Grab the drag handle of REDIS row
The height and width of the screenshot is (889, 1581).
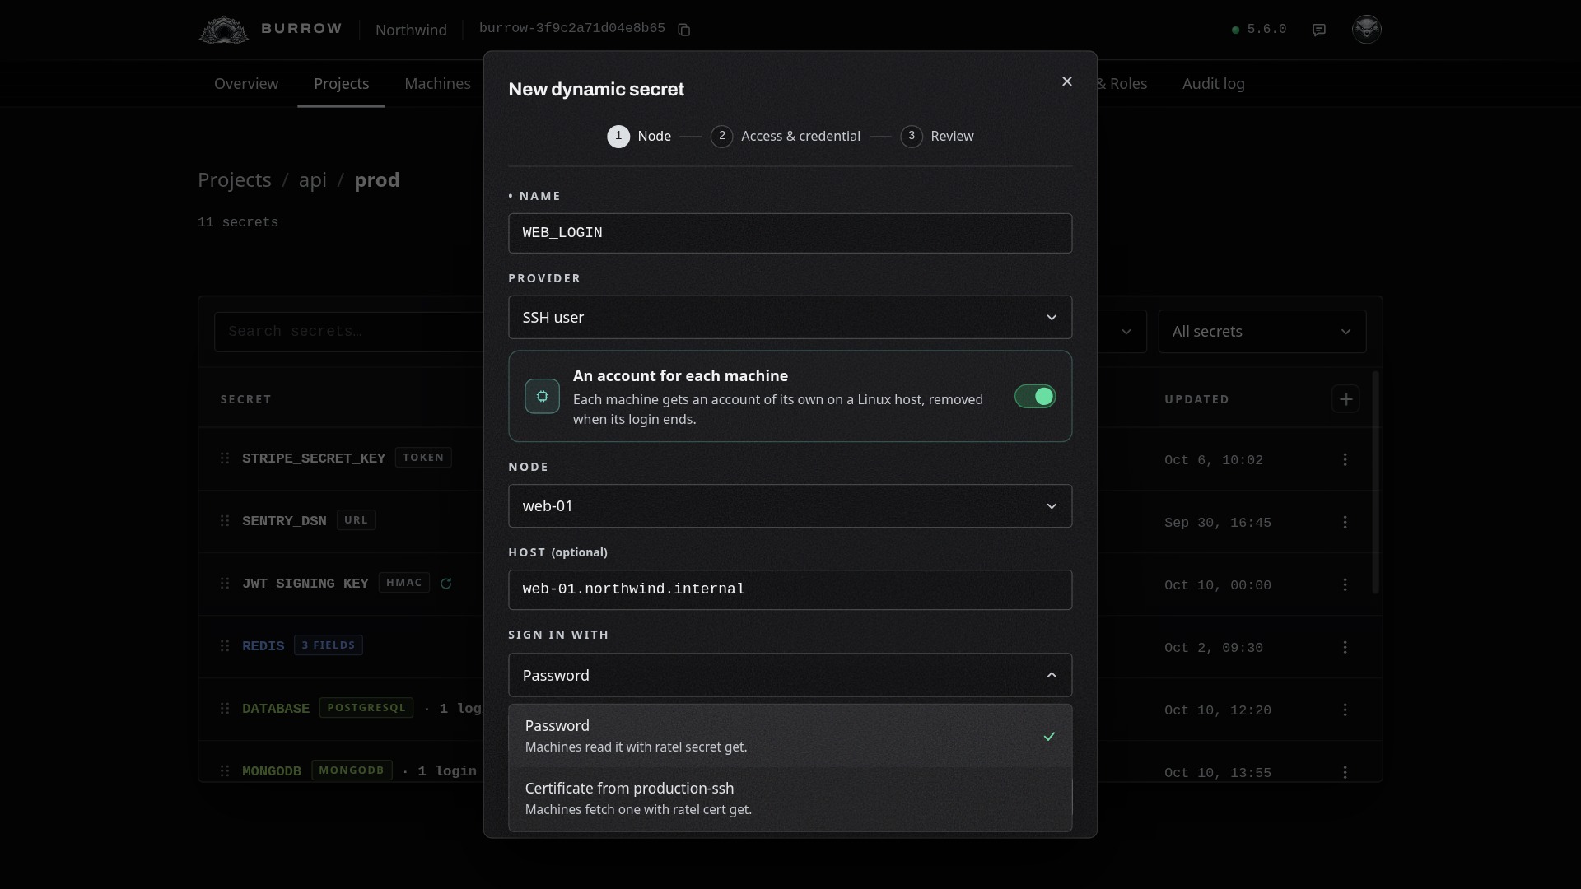pyautogui.click(x=225, y=645)
